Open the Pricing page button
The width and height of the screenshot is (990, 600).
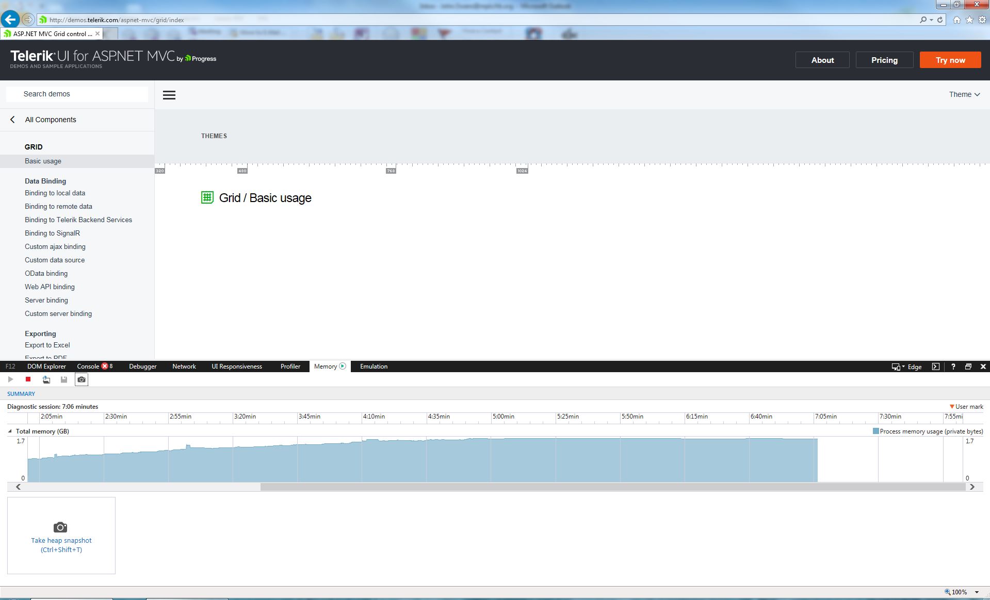(x=884, y=60)
